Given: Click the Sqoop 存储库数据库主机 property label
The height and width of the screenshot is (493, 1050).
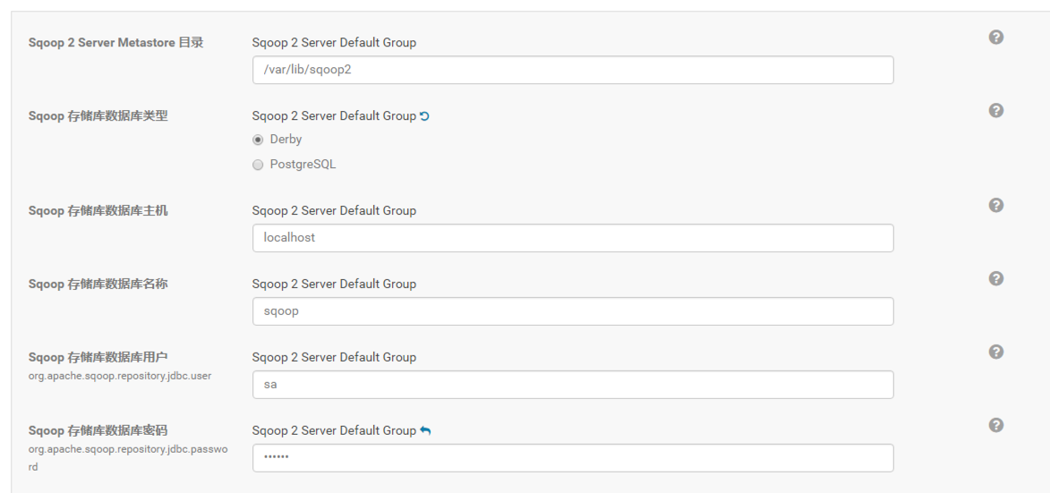Looking at the screenshot, I should pos(98,211).
